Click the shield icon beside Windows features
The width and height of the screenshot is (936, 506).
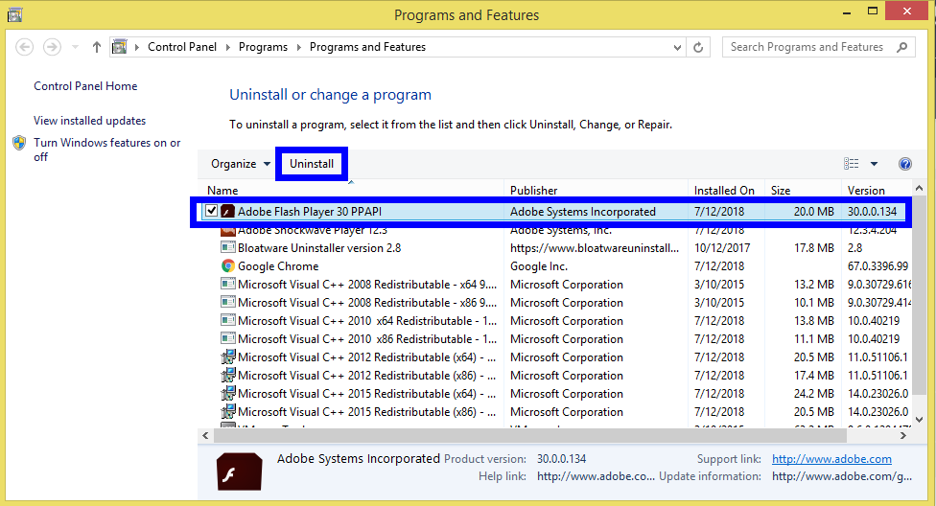click(x=19, y=143)
